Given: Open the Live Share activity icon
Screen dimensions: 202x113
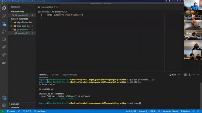Looking at the screenshot, I should 4,55.
